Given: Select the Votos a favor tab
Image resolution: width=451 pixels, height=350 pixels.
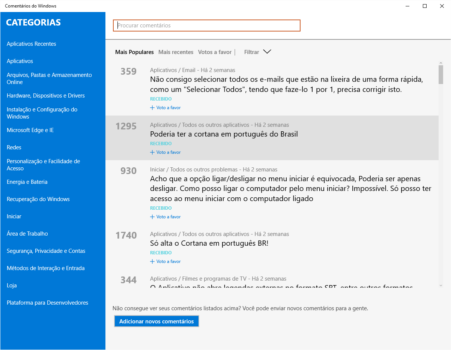Looking at the screenshot, I should (215, 52).
